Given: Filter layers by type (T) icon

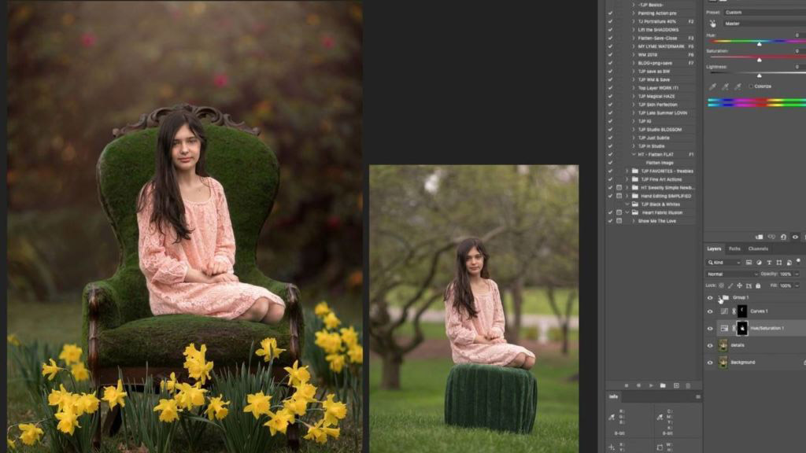Looking at the screenshot, I should click(x=769, y=263).
